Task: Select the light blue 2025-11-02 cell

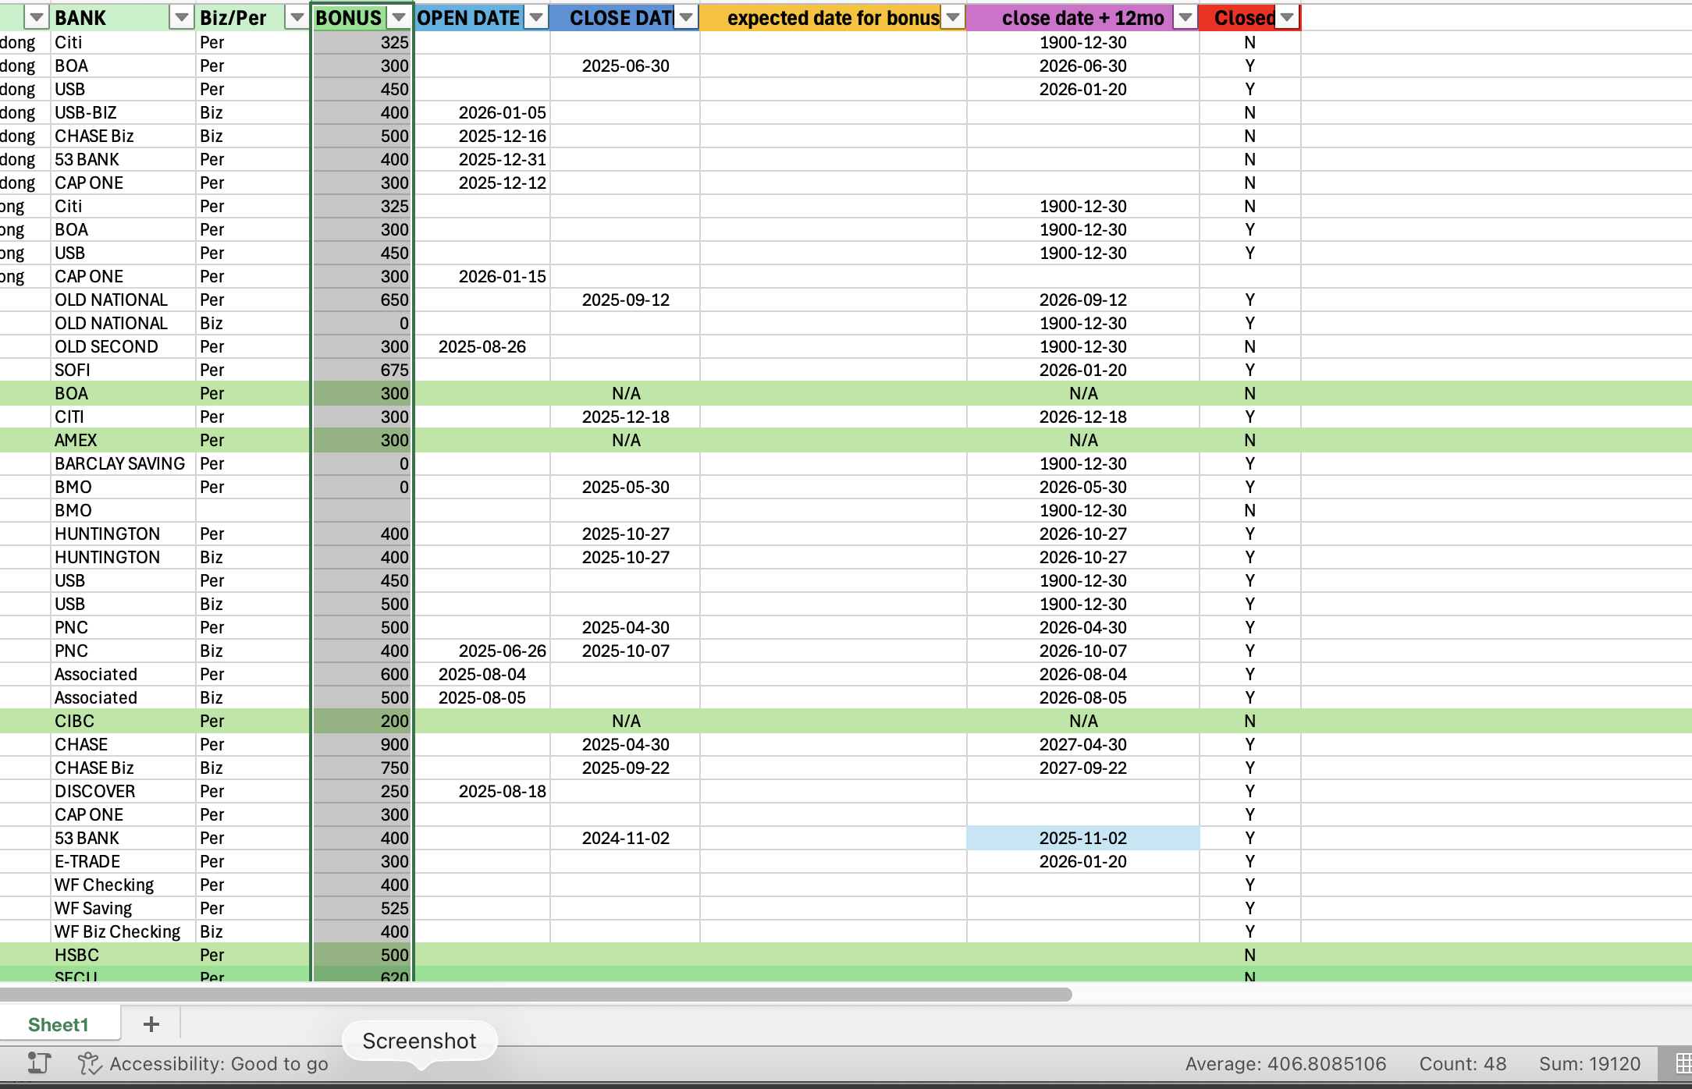Action: pos(1082,838)
